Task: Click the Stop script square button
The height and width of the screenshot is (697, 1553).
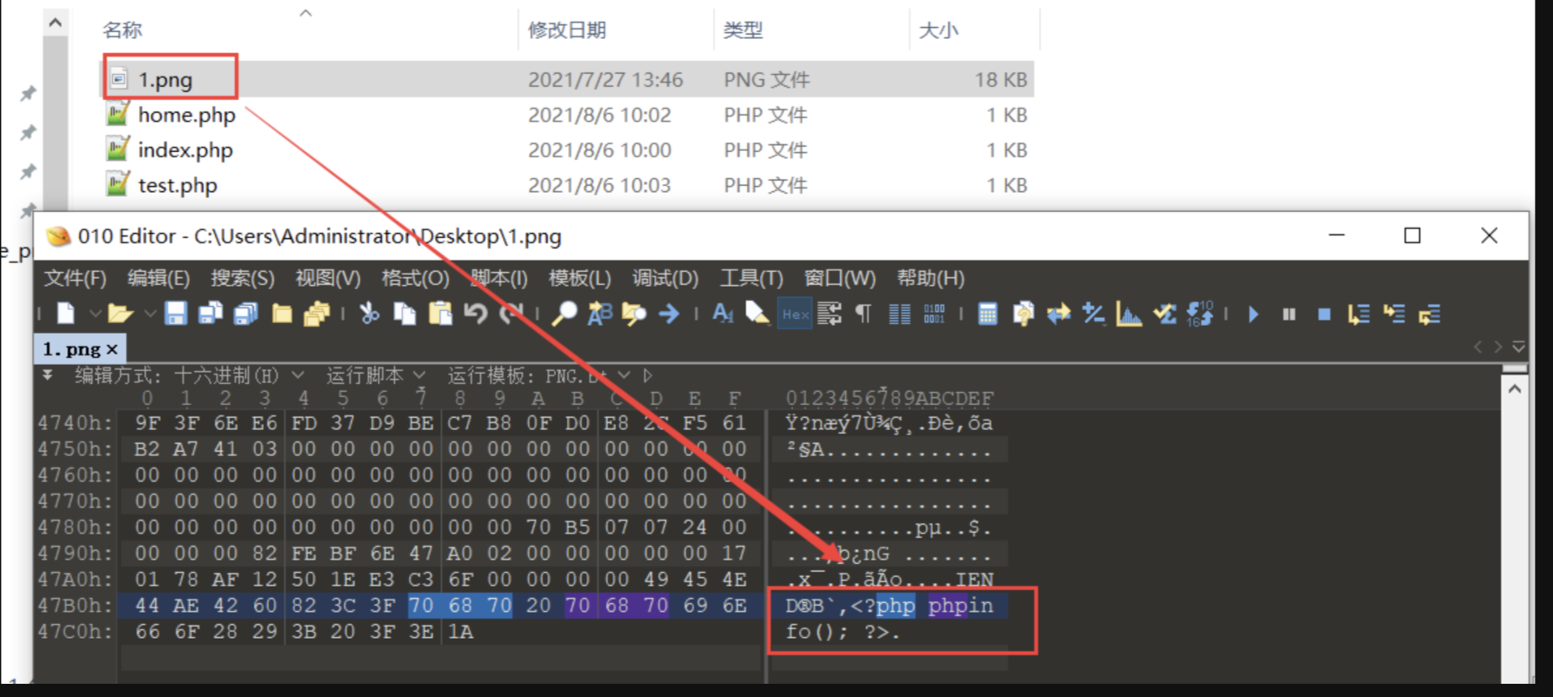Action: point(1323,315)
